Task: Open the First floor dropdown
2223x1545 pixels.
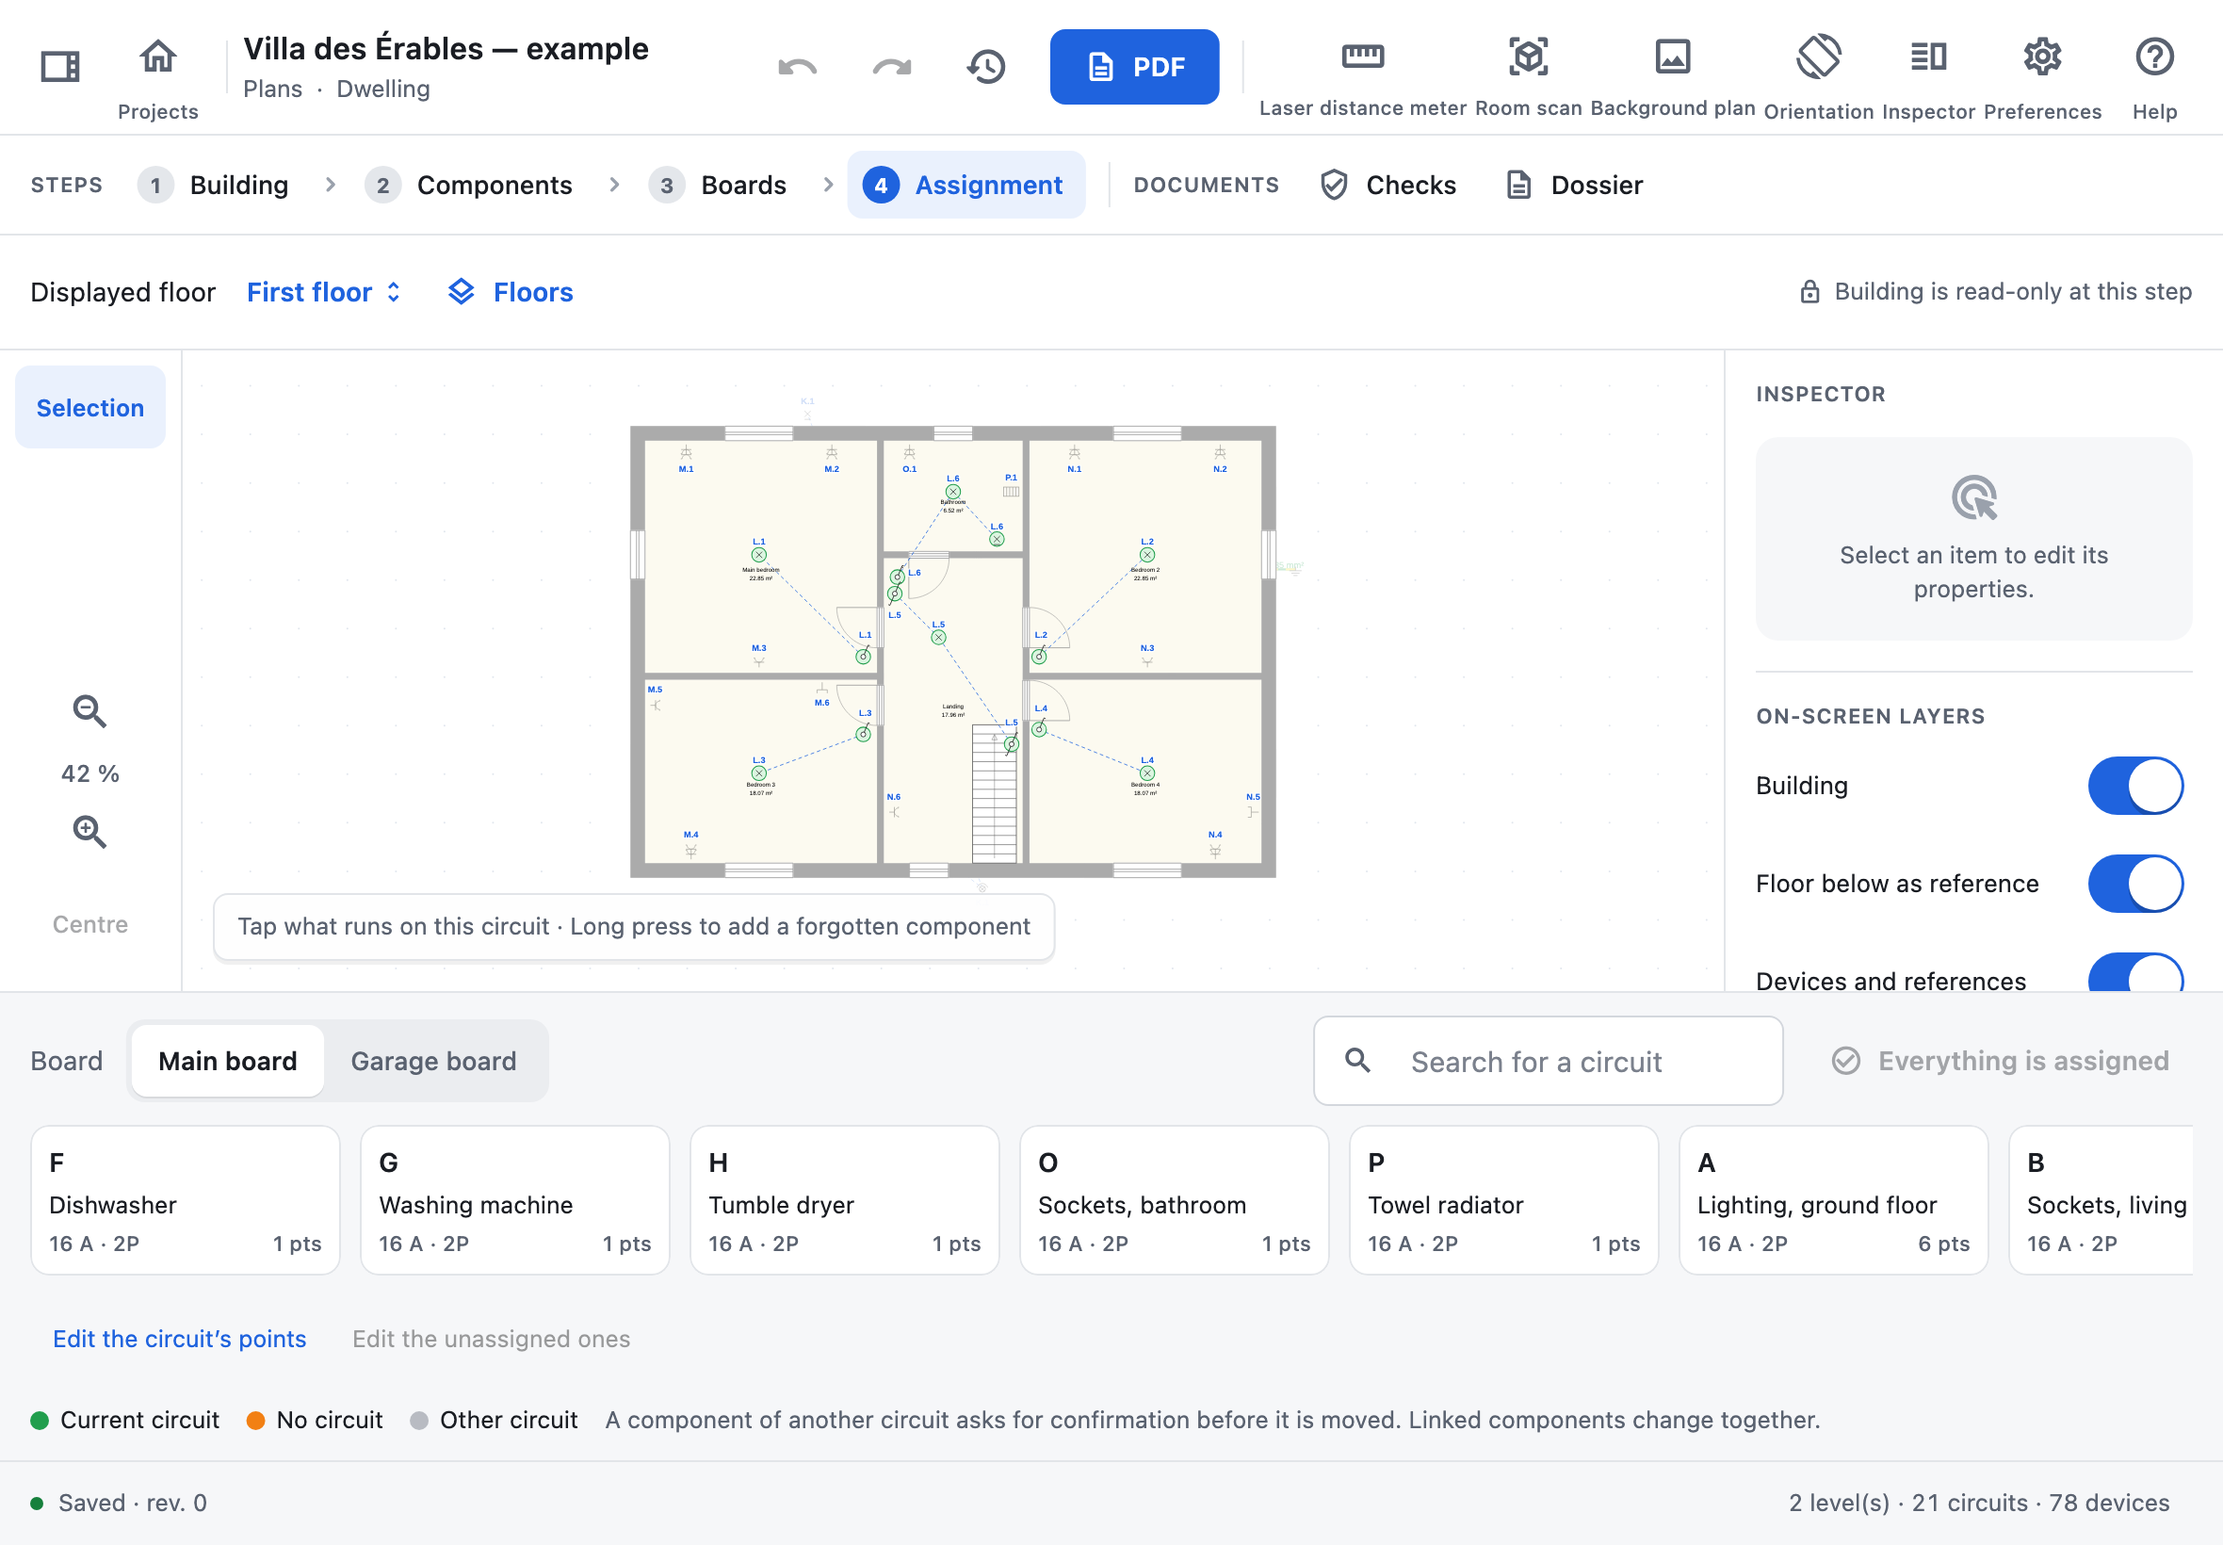Action: click(x=324, y=292)
